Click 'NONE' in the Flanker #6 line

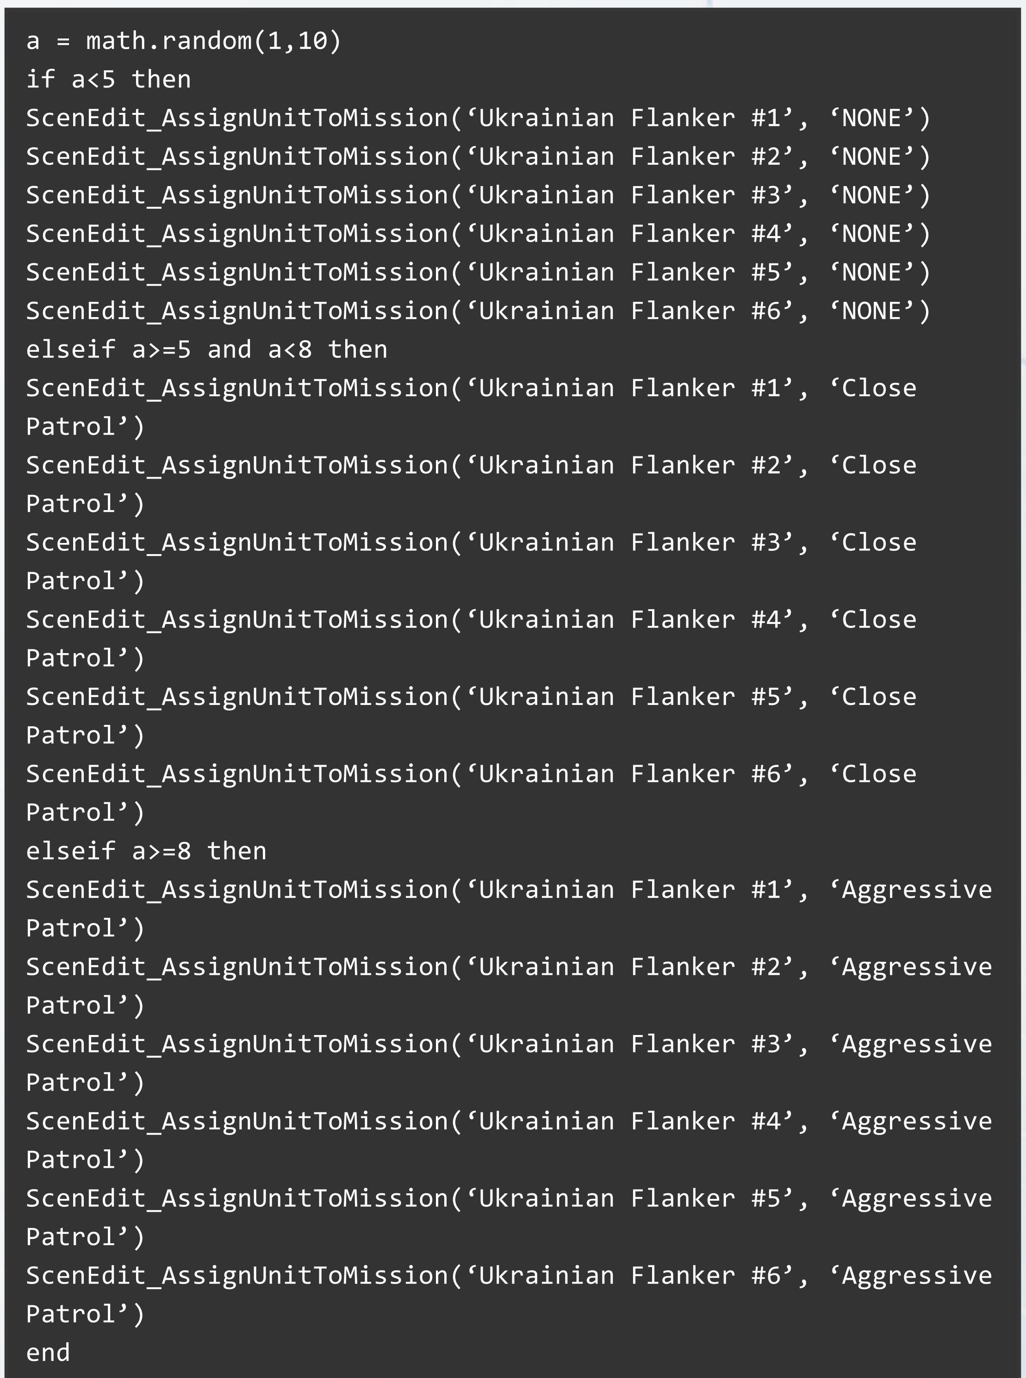871,311
